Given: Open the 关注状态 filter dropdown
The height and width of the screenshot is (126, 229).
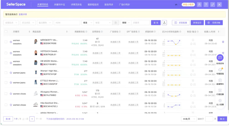Looking at the screenshot, I should [x=28, y=23].
